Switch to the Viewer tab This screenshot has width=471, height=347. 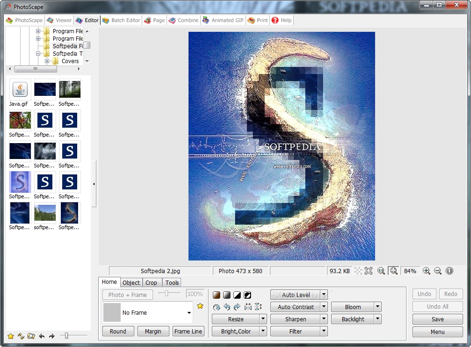59,20
